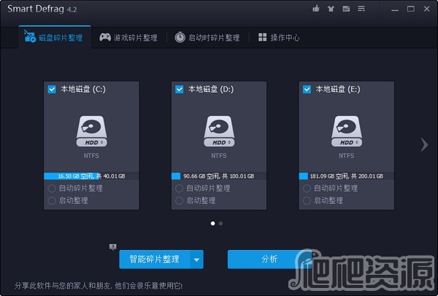438x296 pixels.
Task: Click the share-with-friends text link
Action: [x=99, y=286]
